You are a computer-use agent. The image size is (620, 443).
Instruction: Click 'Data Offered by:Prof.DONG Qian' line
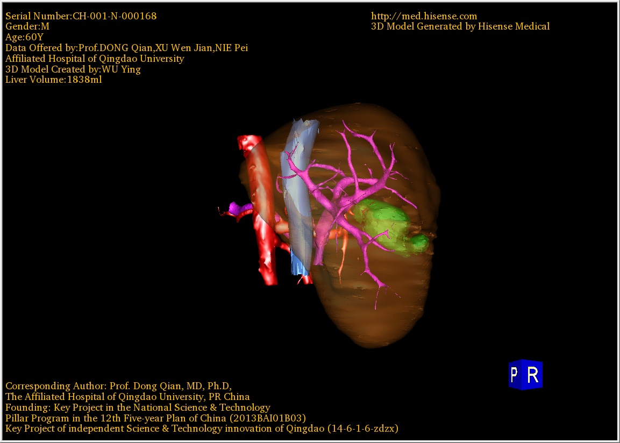click(126, 48)
